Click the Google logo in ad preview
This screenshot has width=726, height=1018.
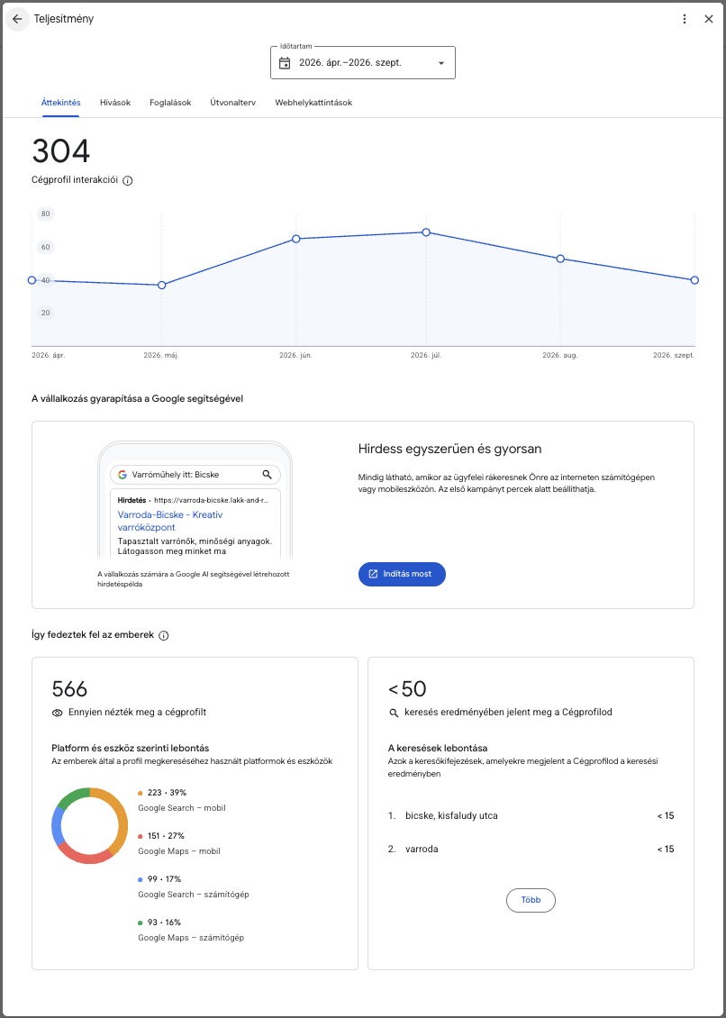[x=123, y=475]
